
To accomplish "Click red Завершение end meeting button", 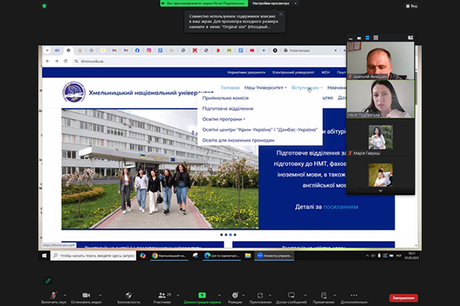I will 403,298.
